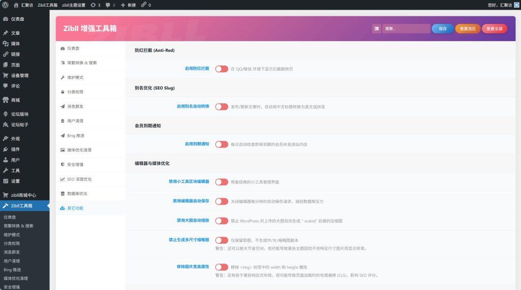Open 外观 in the WordPress sidebar
The height and width of the screenshot is (290, 521).
(24, 138)
